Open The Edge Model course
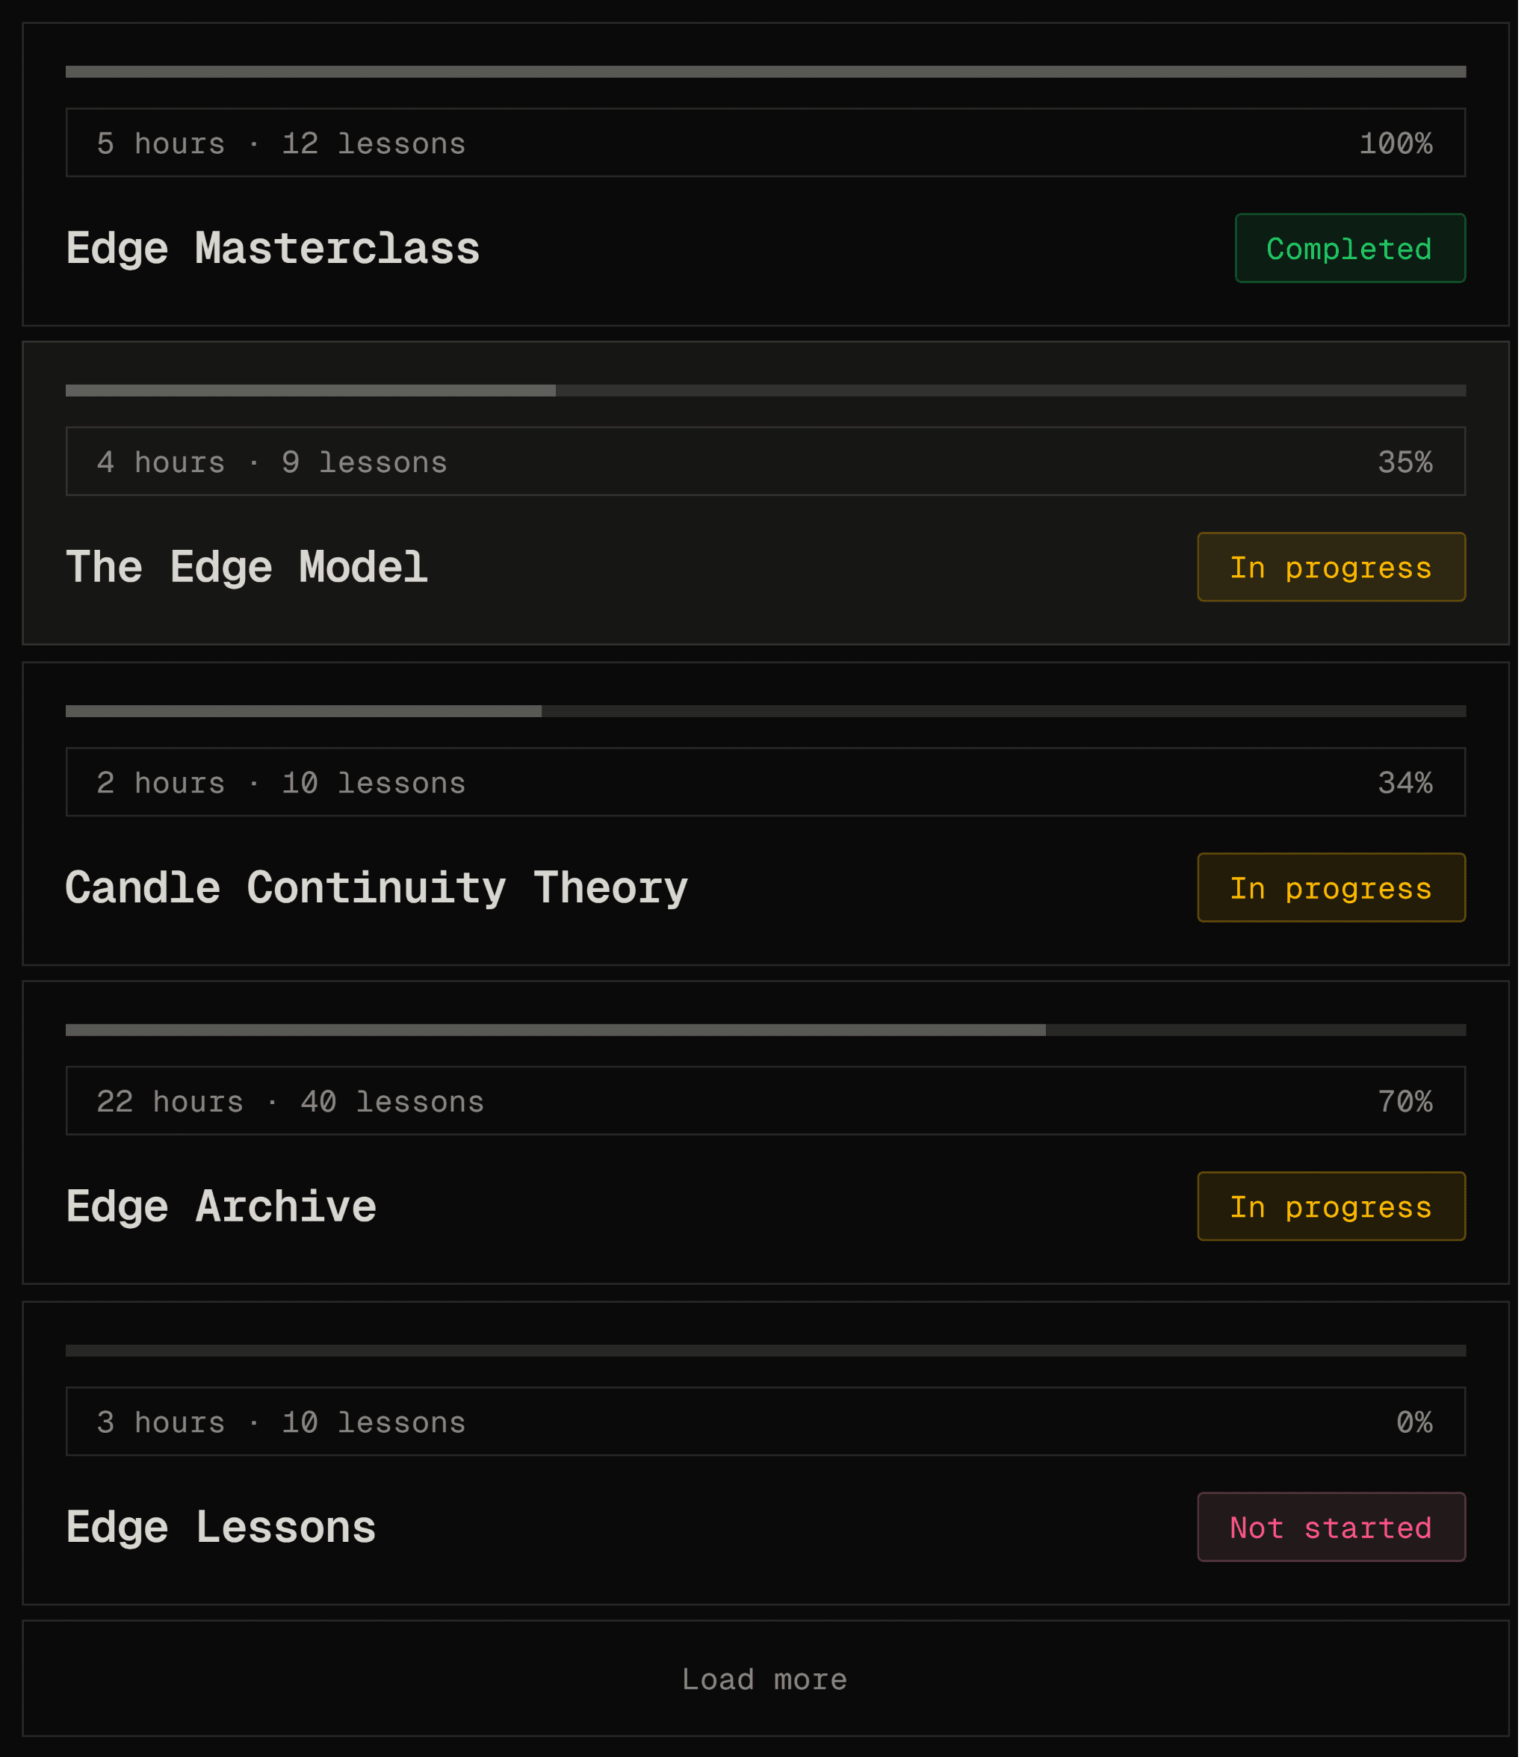Screen dimensions: 1530x1757 click(x=249, y=571)
